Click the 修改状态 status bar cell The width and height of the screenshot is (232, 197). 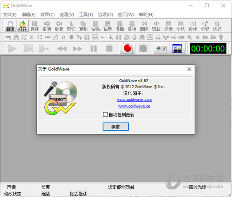pos(13,194)
